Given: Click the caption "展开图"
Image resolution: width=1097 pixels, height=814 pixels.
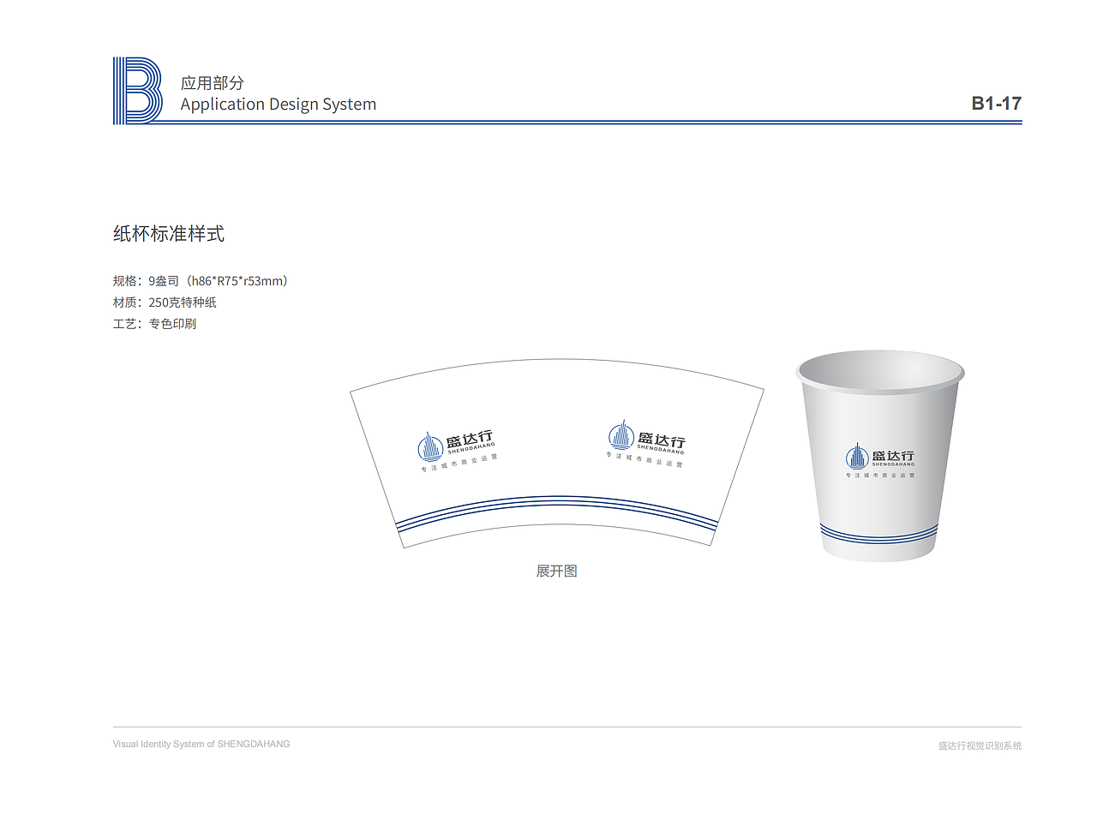Looking at the screenshot, I should coord(557,571).
